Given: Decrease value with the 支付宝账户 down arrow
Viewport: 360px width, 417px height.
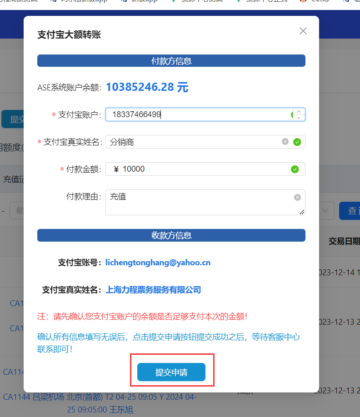Looking at the screenshot, I should [x=299, y=118].
